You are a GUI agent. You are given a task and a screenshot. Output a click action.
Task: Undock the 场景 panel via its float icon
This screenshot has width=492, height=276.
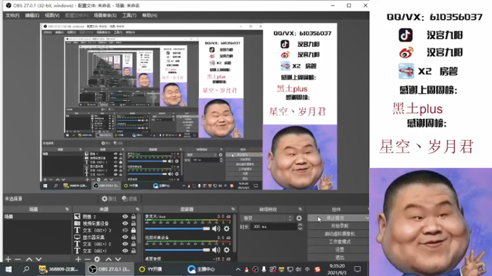67,209
